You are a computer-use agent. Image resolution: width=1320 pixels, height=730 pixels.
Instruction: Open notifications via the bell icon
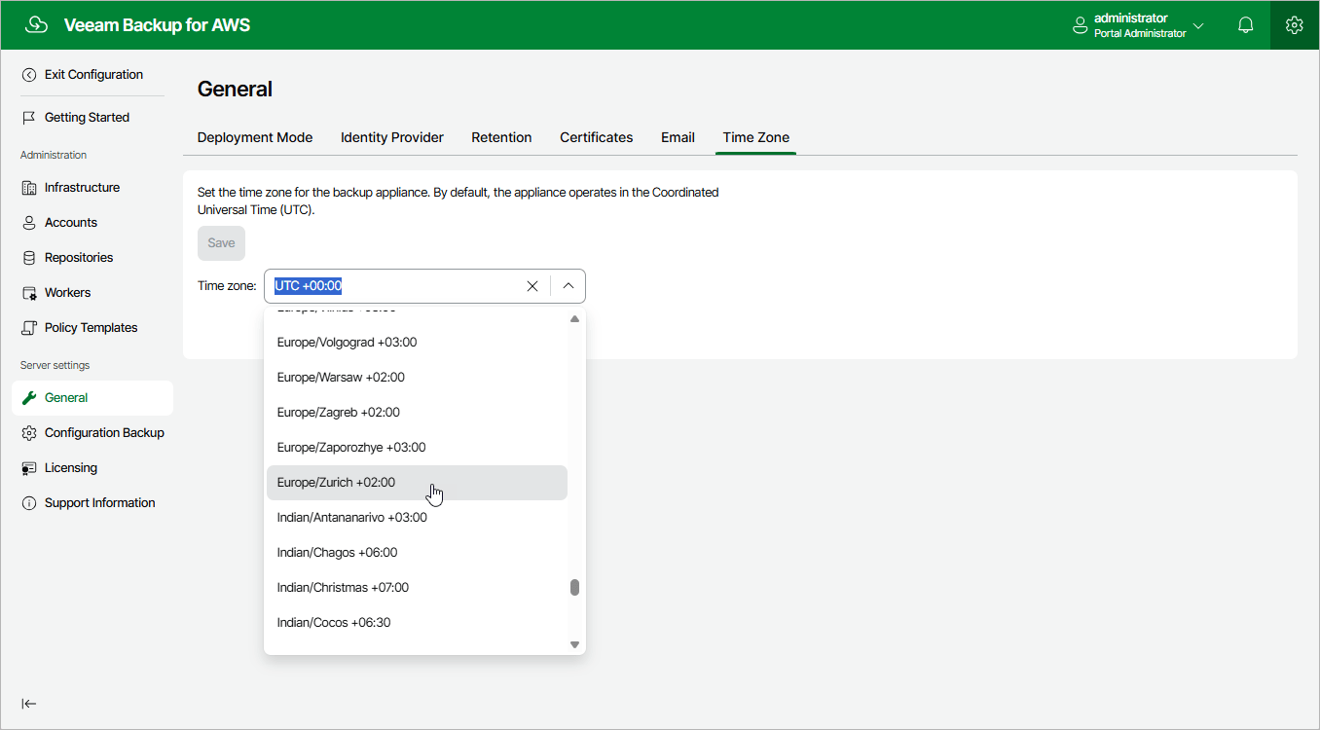(x=1245, y=24)
